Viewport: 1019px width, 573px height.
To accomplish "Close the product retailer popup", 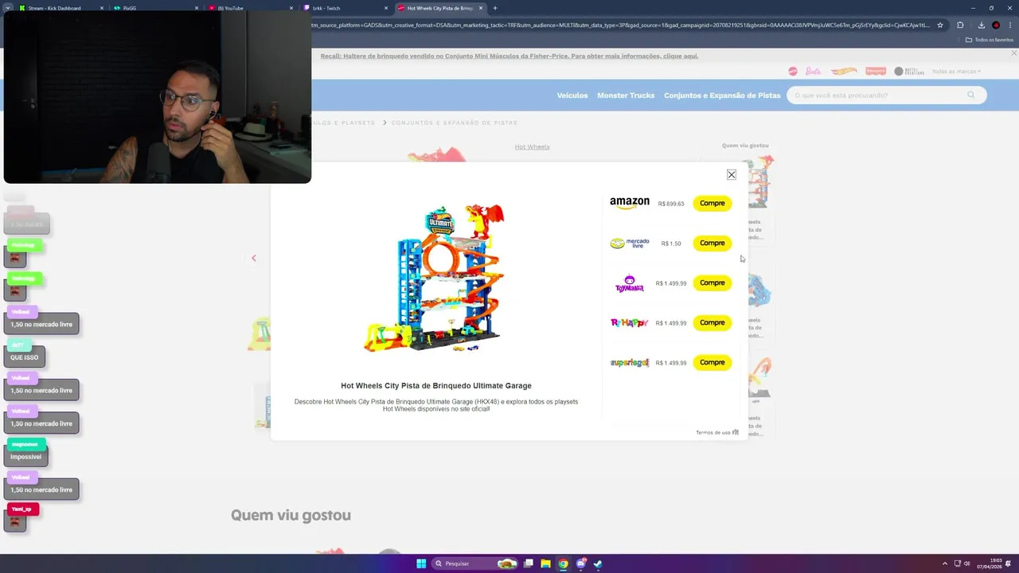I will pos(732,174).
